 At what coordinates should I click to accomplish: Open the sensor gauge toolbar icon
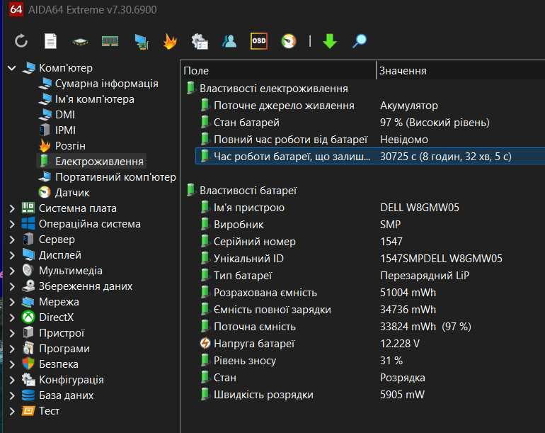(x=289, y=41)
